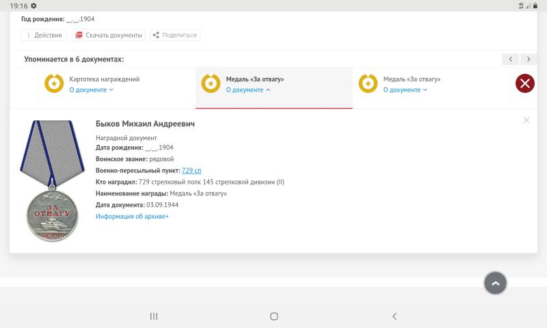
Task: Expand О документе under third Медаль «За отвагу»
Action: (405, 90)
